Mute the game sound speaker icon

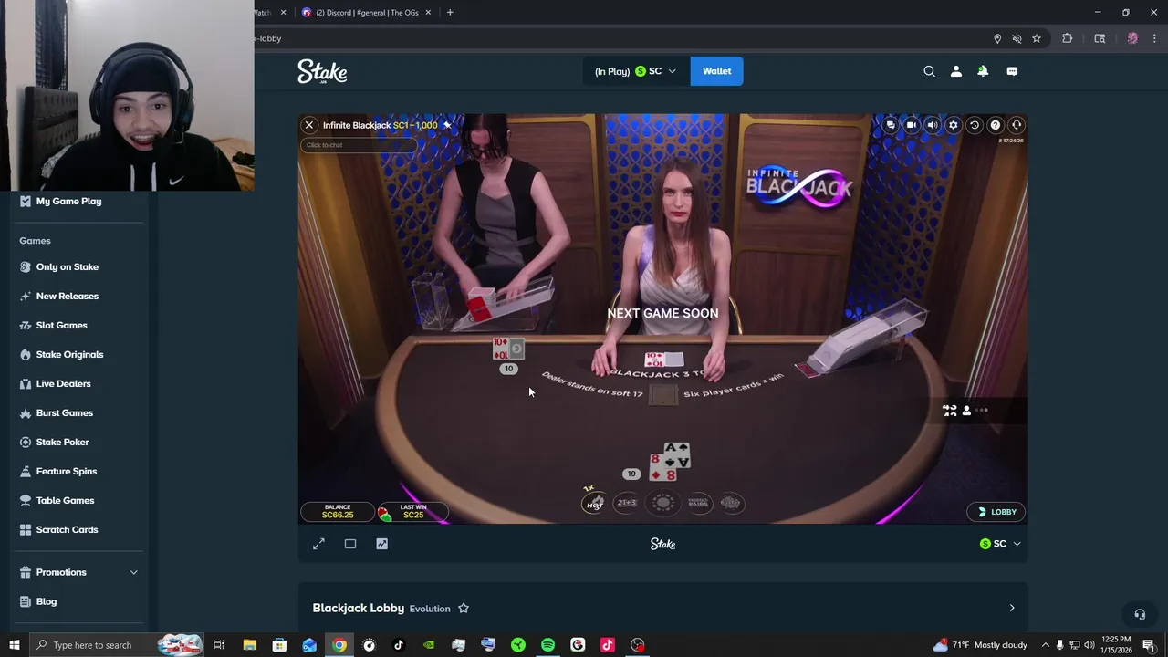coord(933,125)
